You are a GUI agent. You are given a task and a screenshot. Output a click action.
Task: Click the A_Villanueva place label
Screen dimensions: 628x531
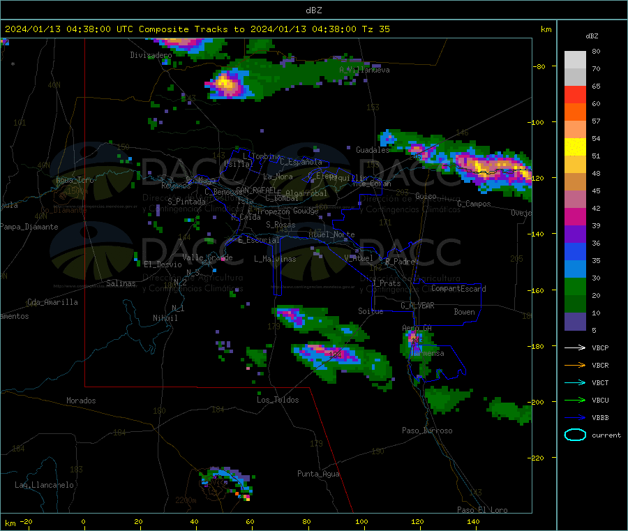(x=364, y=70)
